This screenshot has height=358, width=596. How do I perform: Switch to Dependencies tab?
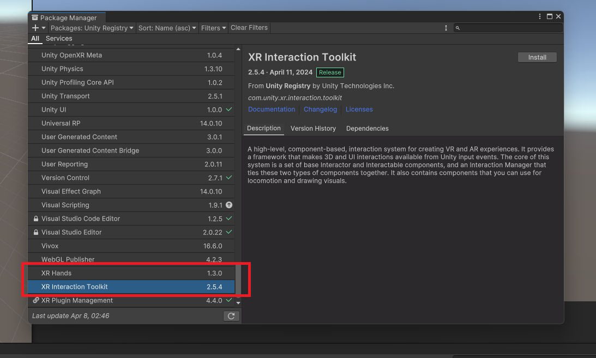coord(367,128)
